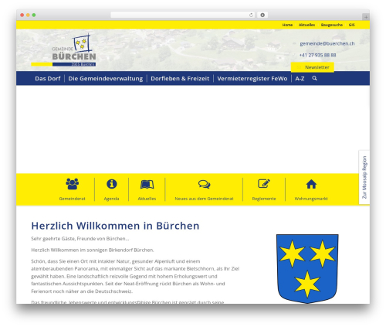Image resolution: width=386 pixels, height=327 pixels.
Task: Click the Reglemente label
Action: pyautogui.click(x=264, y=199)
